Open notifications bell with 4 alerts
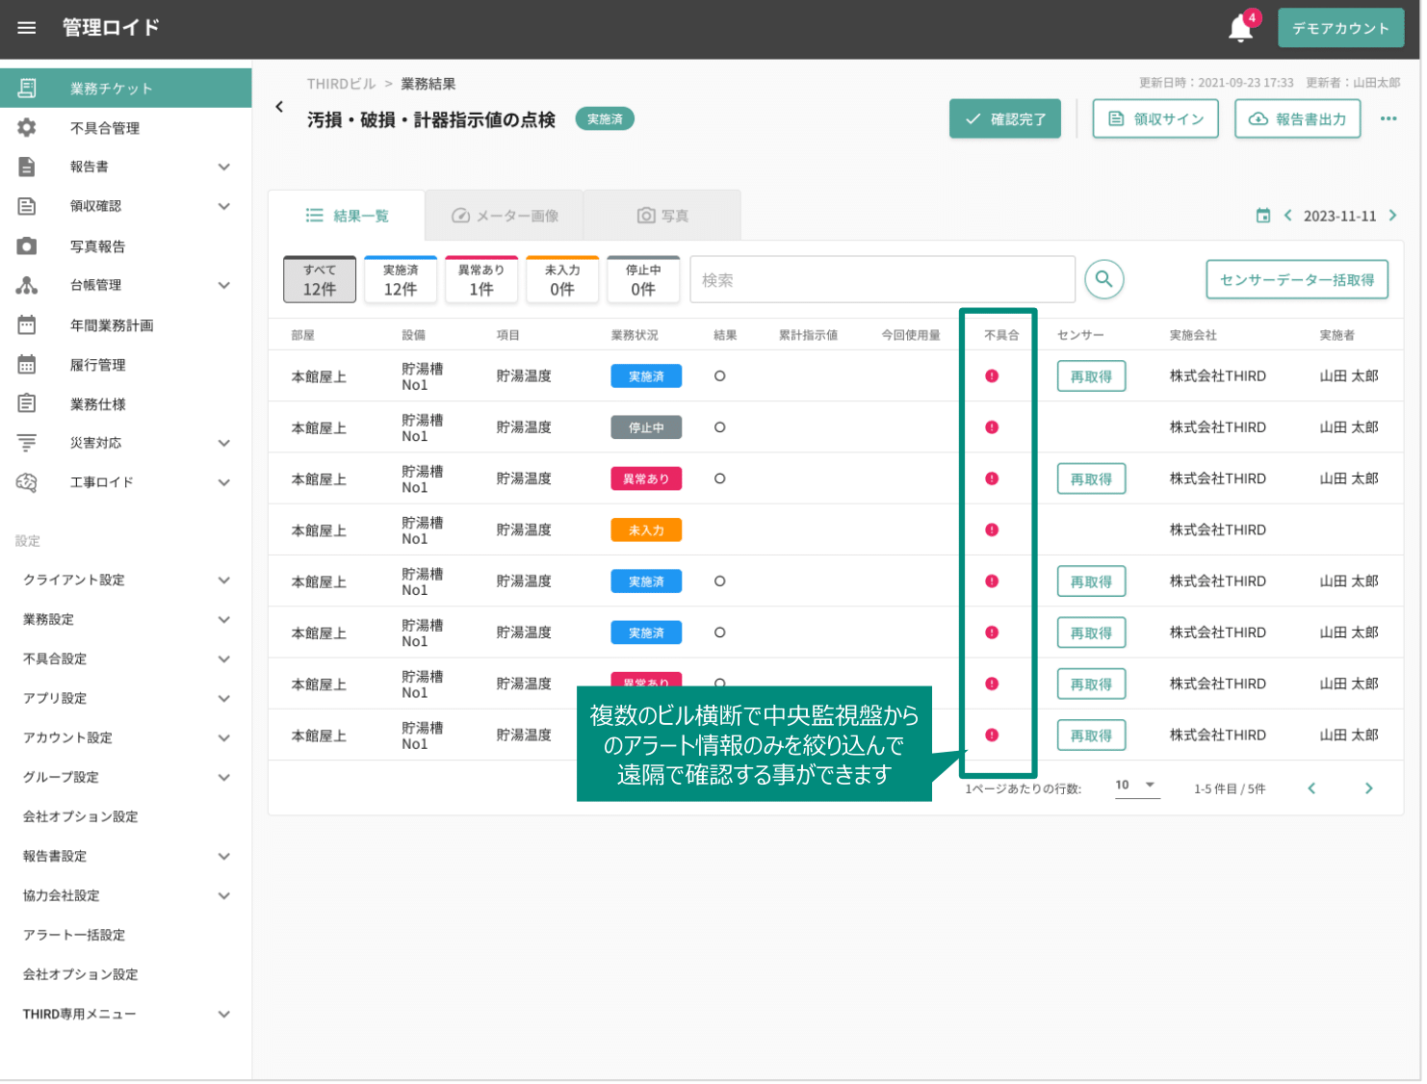Viewport: 1427px width, 1084px height. click(1242, 28)
